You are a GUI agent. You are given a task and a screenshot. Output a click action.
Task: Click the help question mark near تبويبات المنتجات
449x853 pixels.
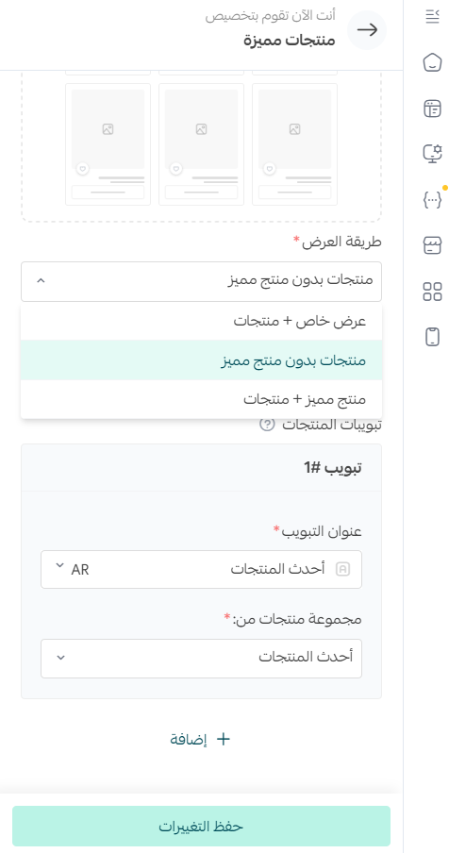point(267,425)
